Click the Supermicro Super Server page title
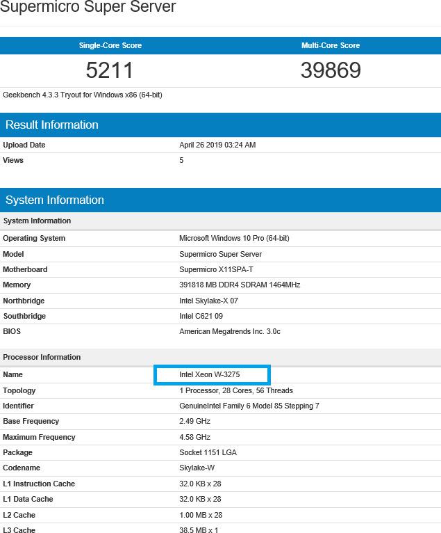Viewport: 441px width, 533px height. tap(88, 7)
